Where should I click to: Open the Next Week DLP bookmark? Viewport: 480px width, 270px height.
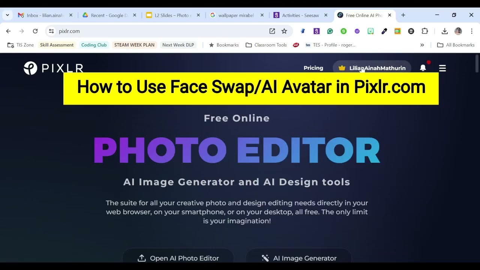pyautogui.click(x=178, y=45)
